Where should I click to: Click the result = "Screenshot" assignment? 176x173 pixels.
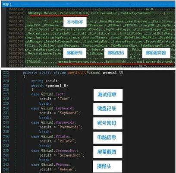pos(62,155)
